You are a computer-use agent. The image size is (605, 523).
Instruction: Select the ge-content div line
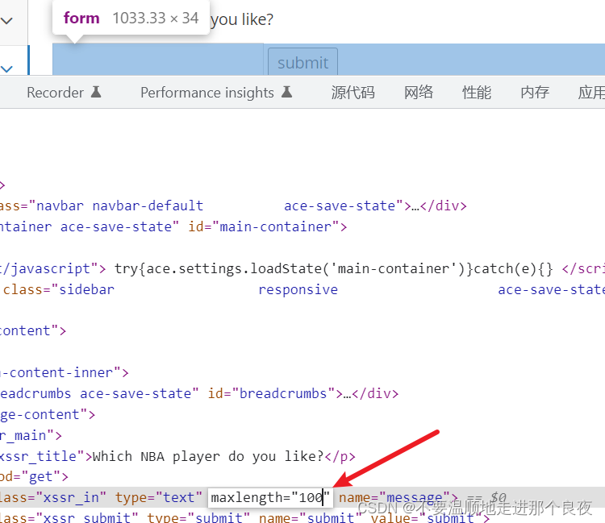tap(48, 414)
